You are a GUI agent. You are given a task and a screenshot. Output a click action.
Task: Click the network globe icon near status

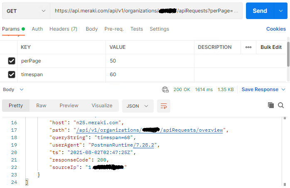(165, 89)
